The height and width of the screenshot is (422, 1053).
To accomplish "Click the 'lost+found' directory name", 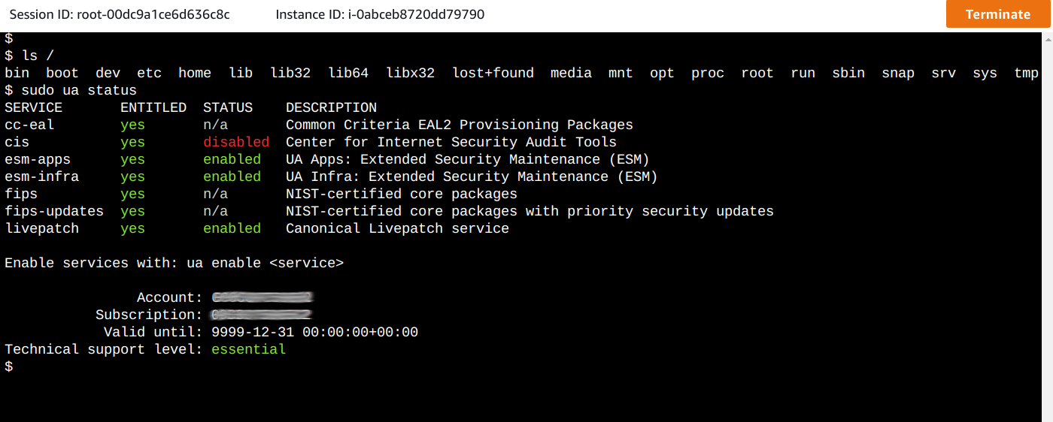I will (493, 73).
